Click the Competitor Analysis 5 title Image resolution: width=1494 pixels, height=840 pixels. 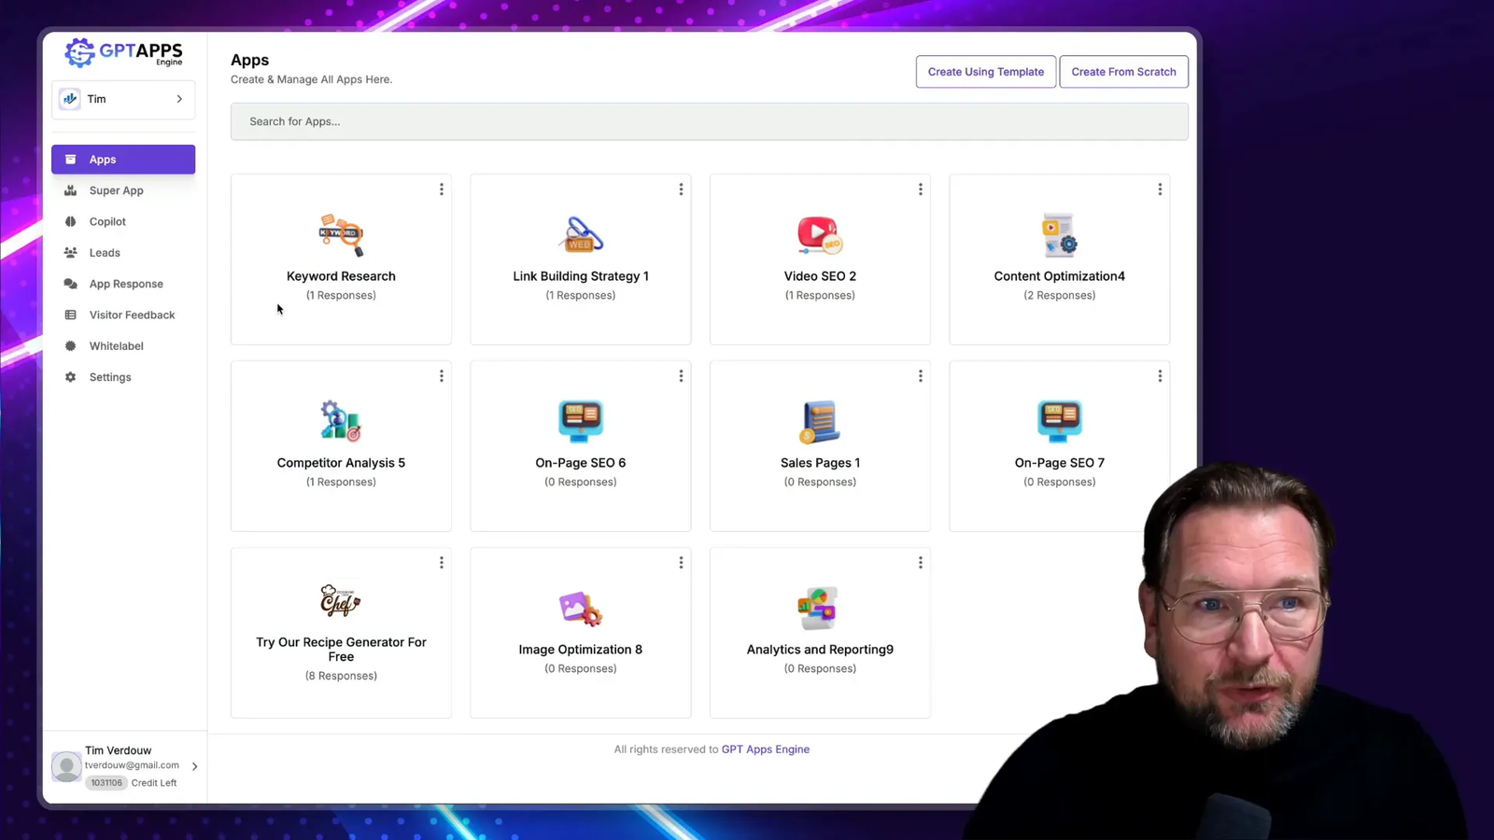tap(341, 463)
